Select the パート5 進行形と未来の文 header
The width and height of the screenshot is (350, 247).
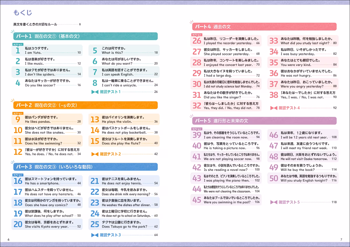point(264,121)
